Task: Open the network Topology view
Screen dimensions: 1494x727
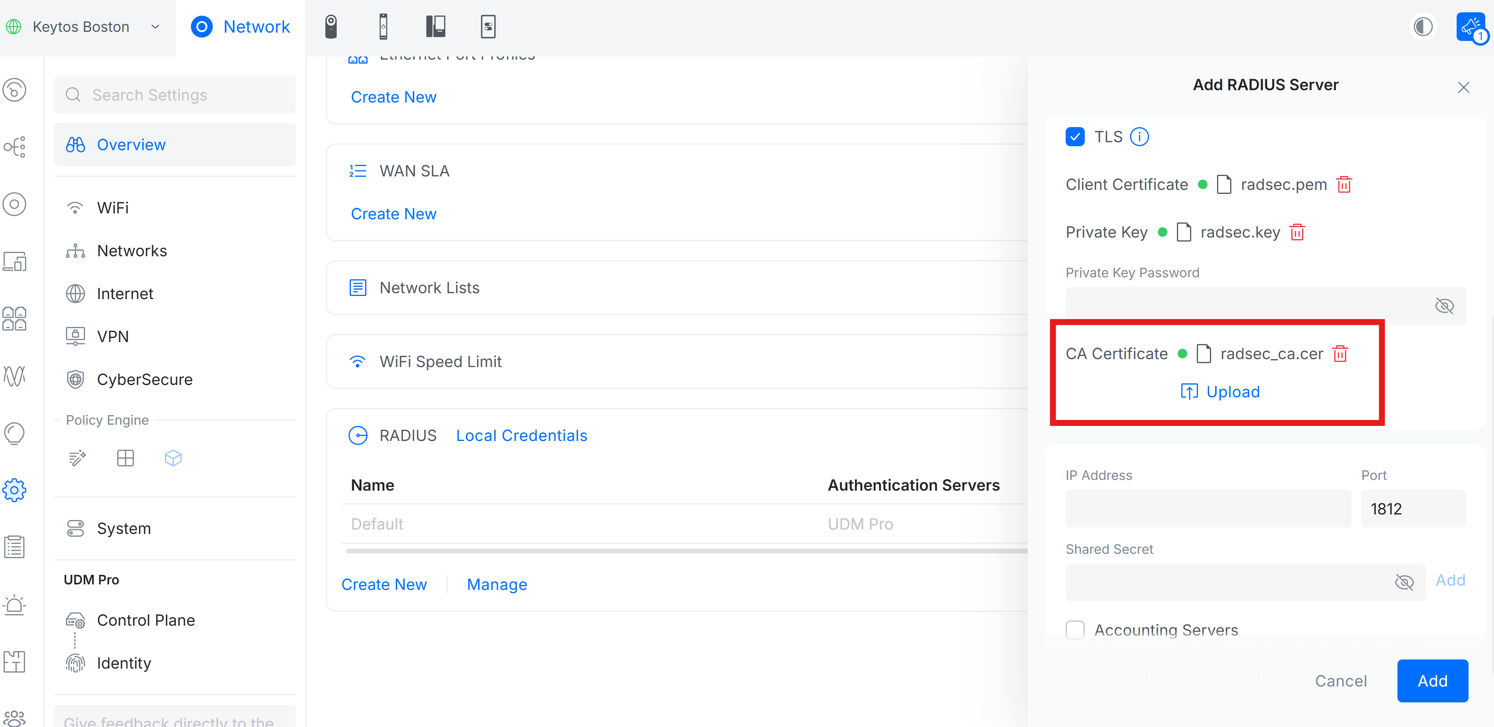Action: click(x=14, y=147)
